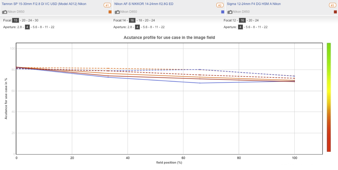The height and width of the screenshot is (170, 338).
Task: Set Sigma lens aperture to 22
Action: (265, 27)
